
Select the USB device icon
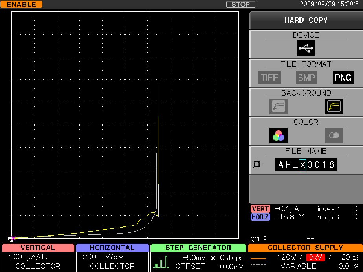pos(306,48)
